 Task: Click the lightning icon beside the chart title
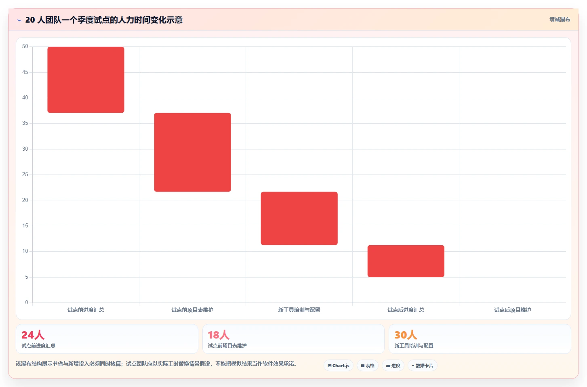click(19, 20)
